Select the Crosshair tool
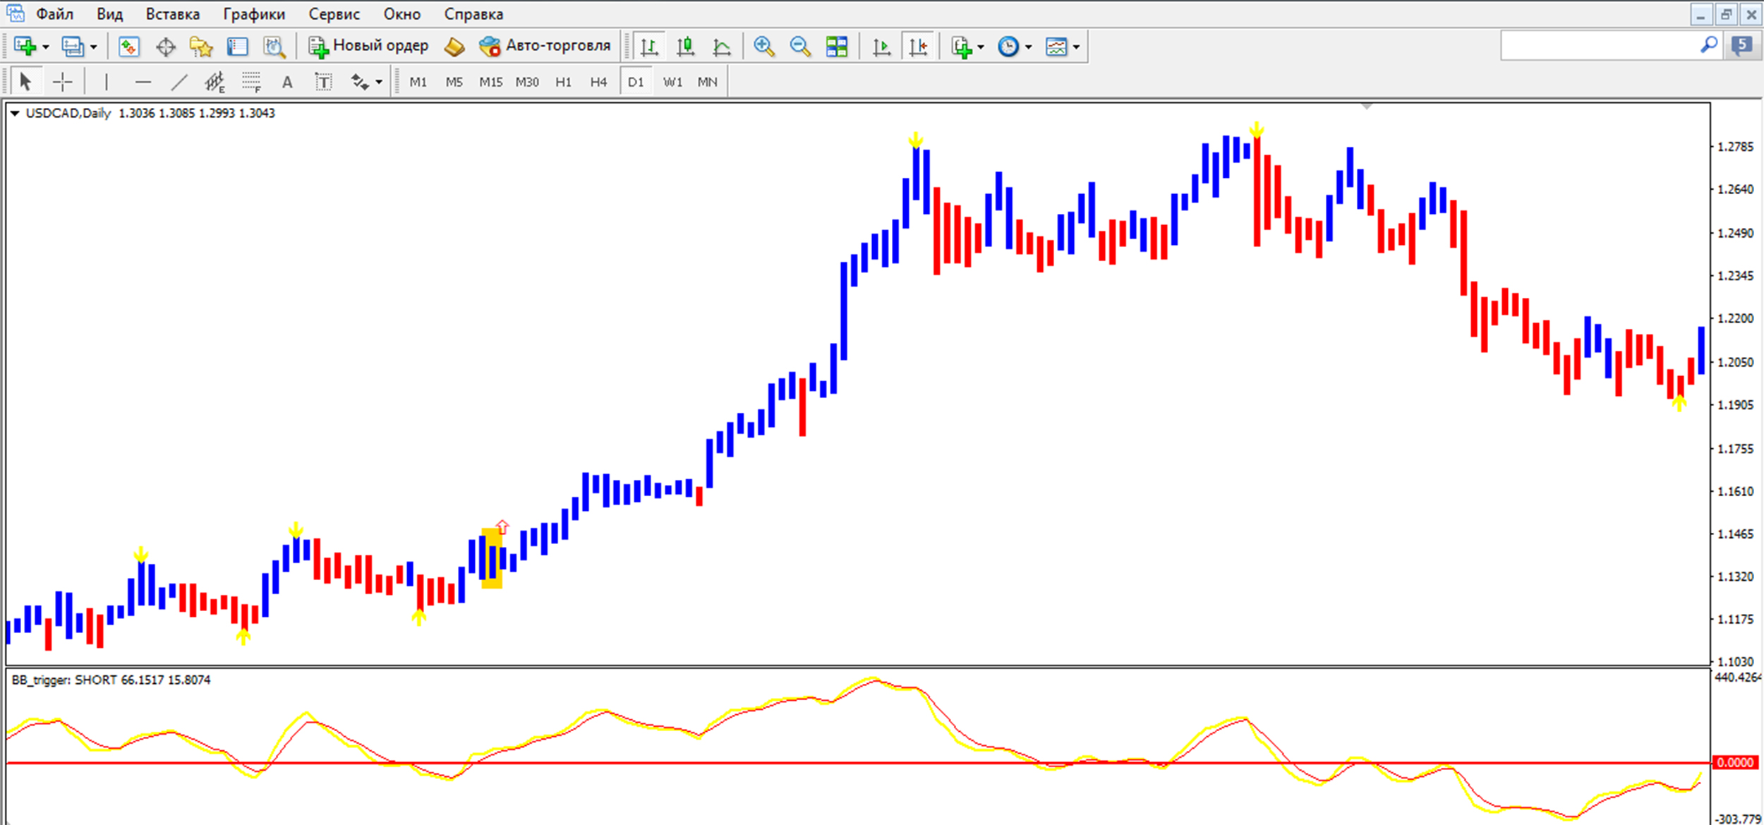Viewport: 1764px width, 825px height. pyautogui.click(x=63, y=82)
